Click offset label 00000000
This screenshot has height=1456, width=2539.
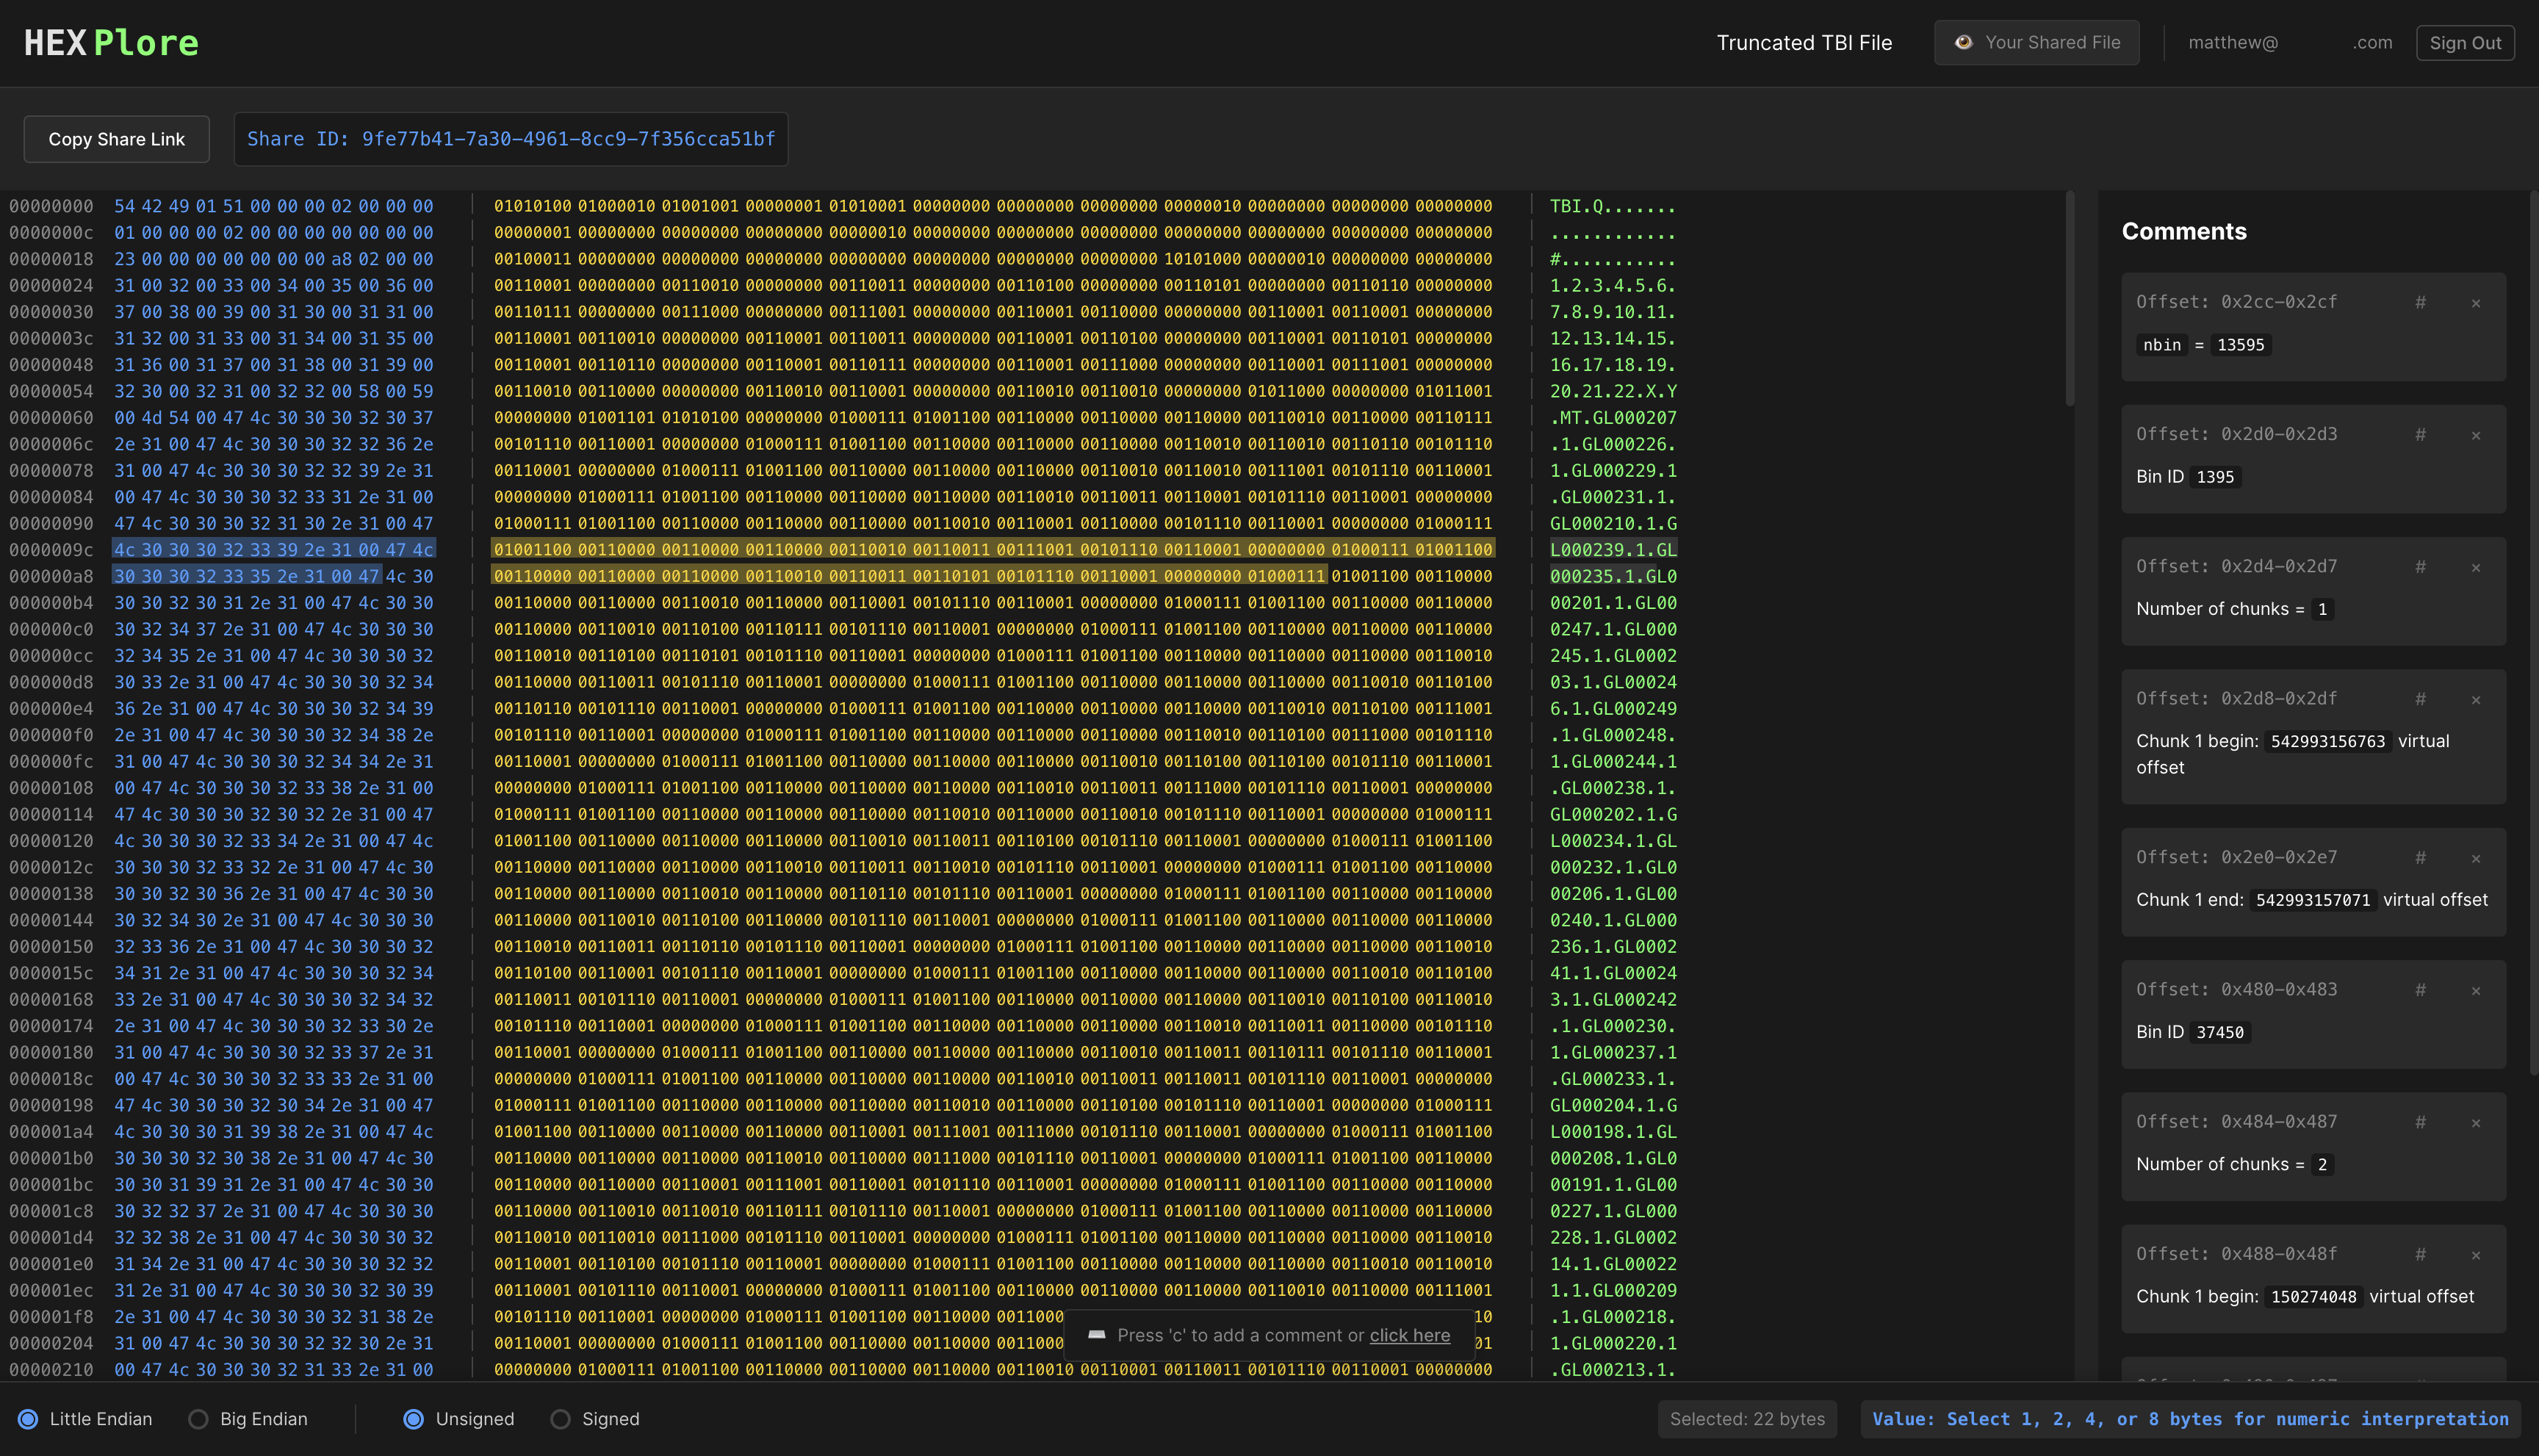tap(51, 206)
